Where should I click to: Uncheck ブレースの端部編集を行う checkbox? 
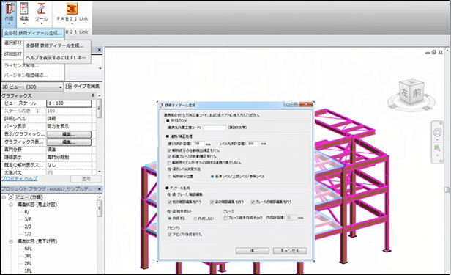253,202
